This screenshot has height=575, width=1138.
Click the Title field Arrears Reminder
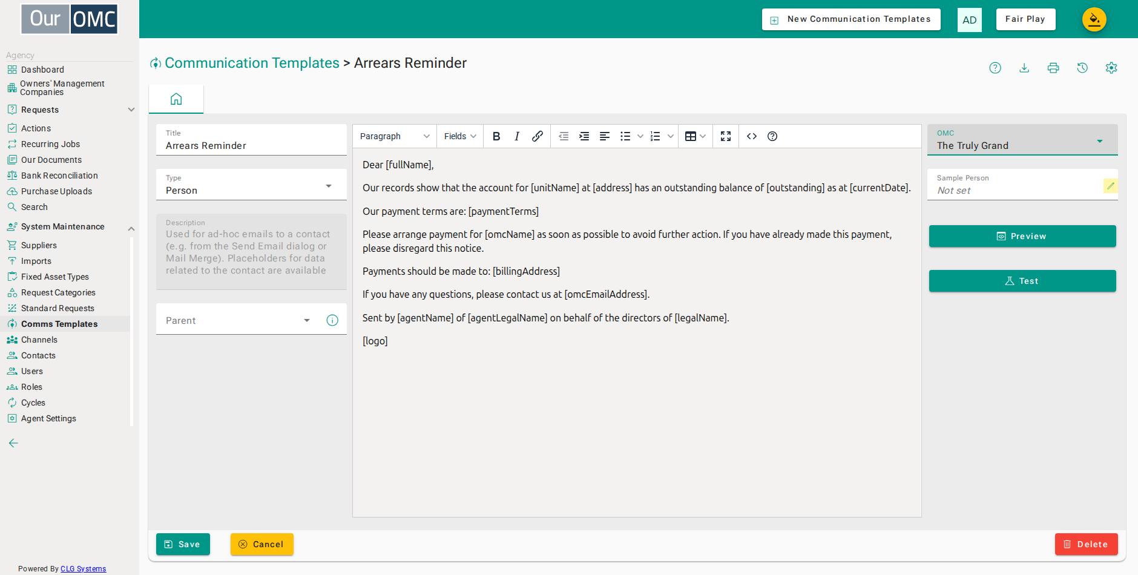point(251,140)
